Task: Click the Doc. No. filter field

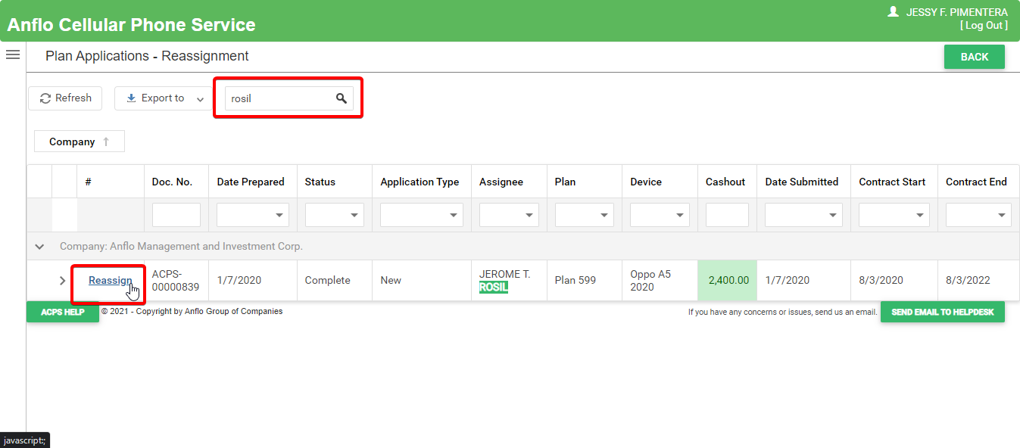Action: coord(176,216)
